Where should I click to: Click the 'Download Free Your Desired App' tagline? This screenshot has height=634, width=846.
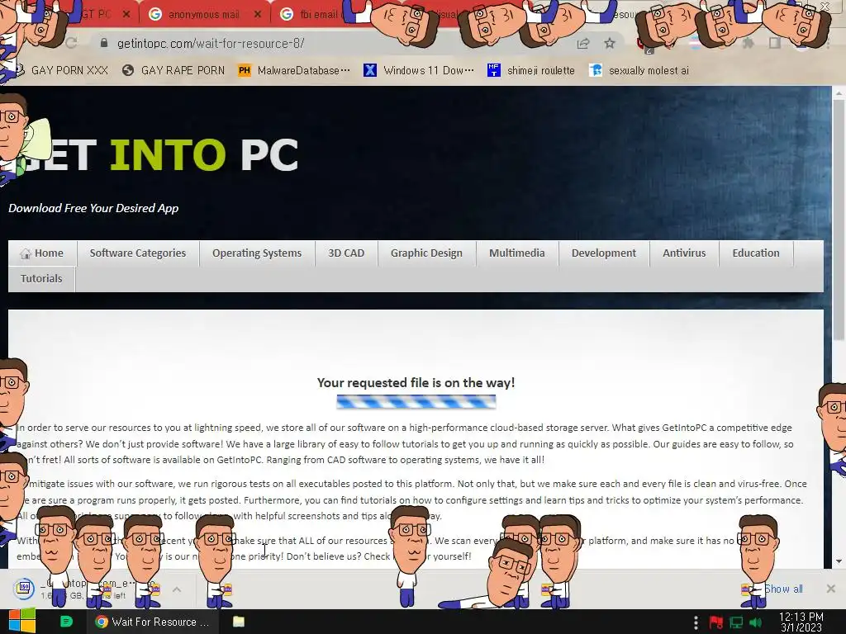pyautogui.click(x=93, y=208)
